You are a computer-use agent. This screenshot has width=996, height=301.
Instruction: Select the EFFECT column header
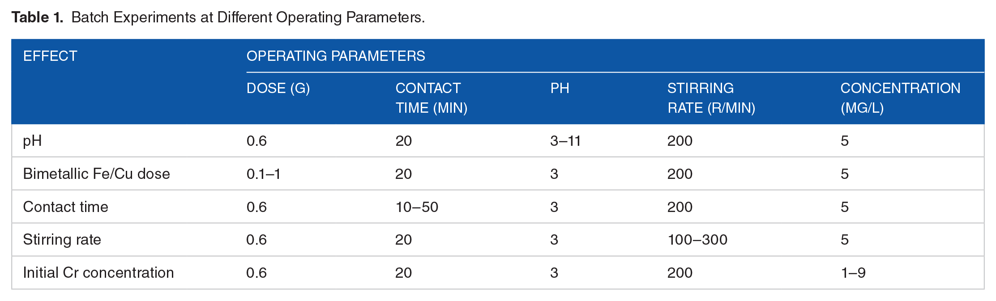click(x=50, y=56)
